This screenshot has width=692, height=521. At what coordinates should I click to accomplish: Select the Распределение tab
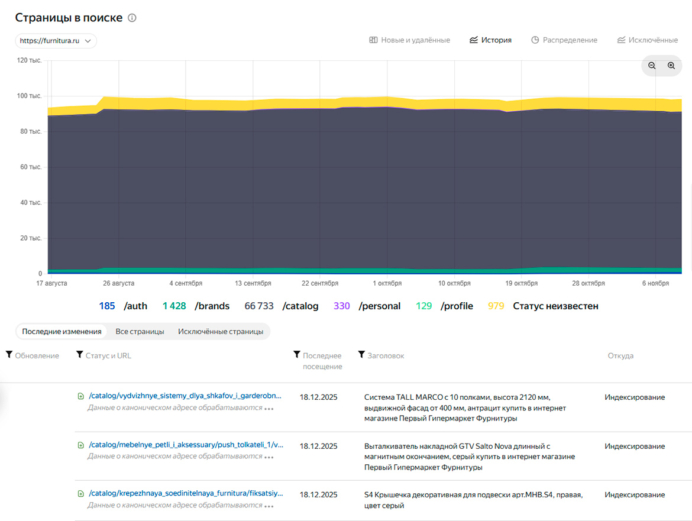coord(564,40)
